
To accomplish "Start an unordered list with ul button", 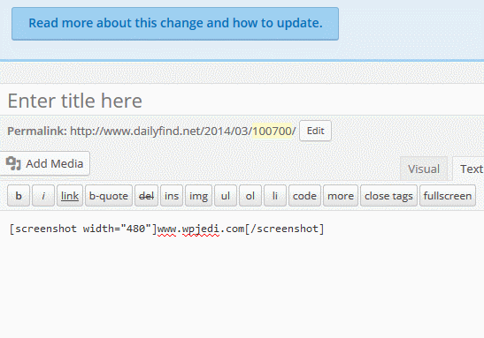I will click(x=226, y=196).
